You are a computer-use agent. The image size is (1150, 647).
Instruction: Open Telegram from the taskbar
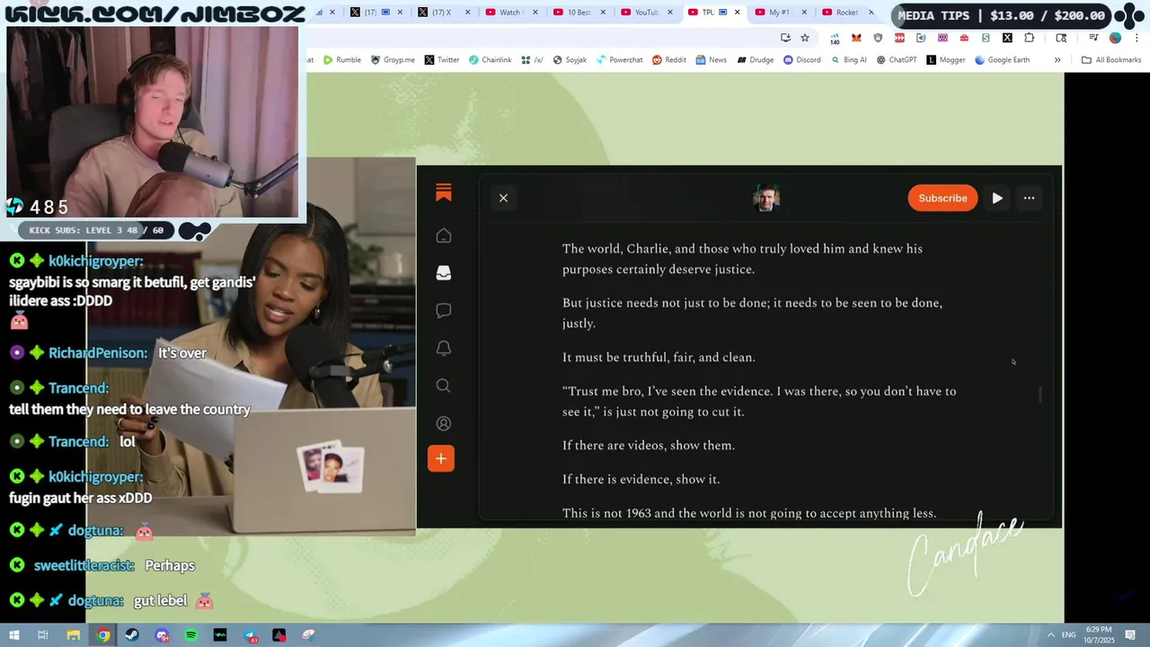[250, 635]
